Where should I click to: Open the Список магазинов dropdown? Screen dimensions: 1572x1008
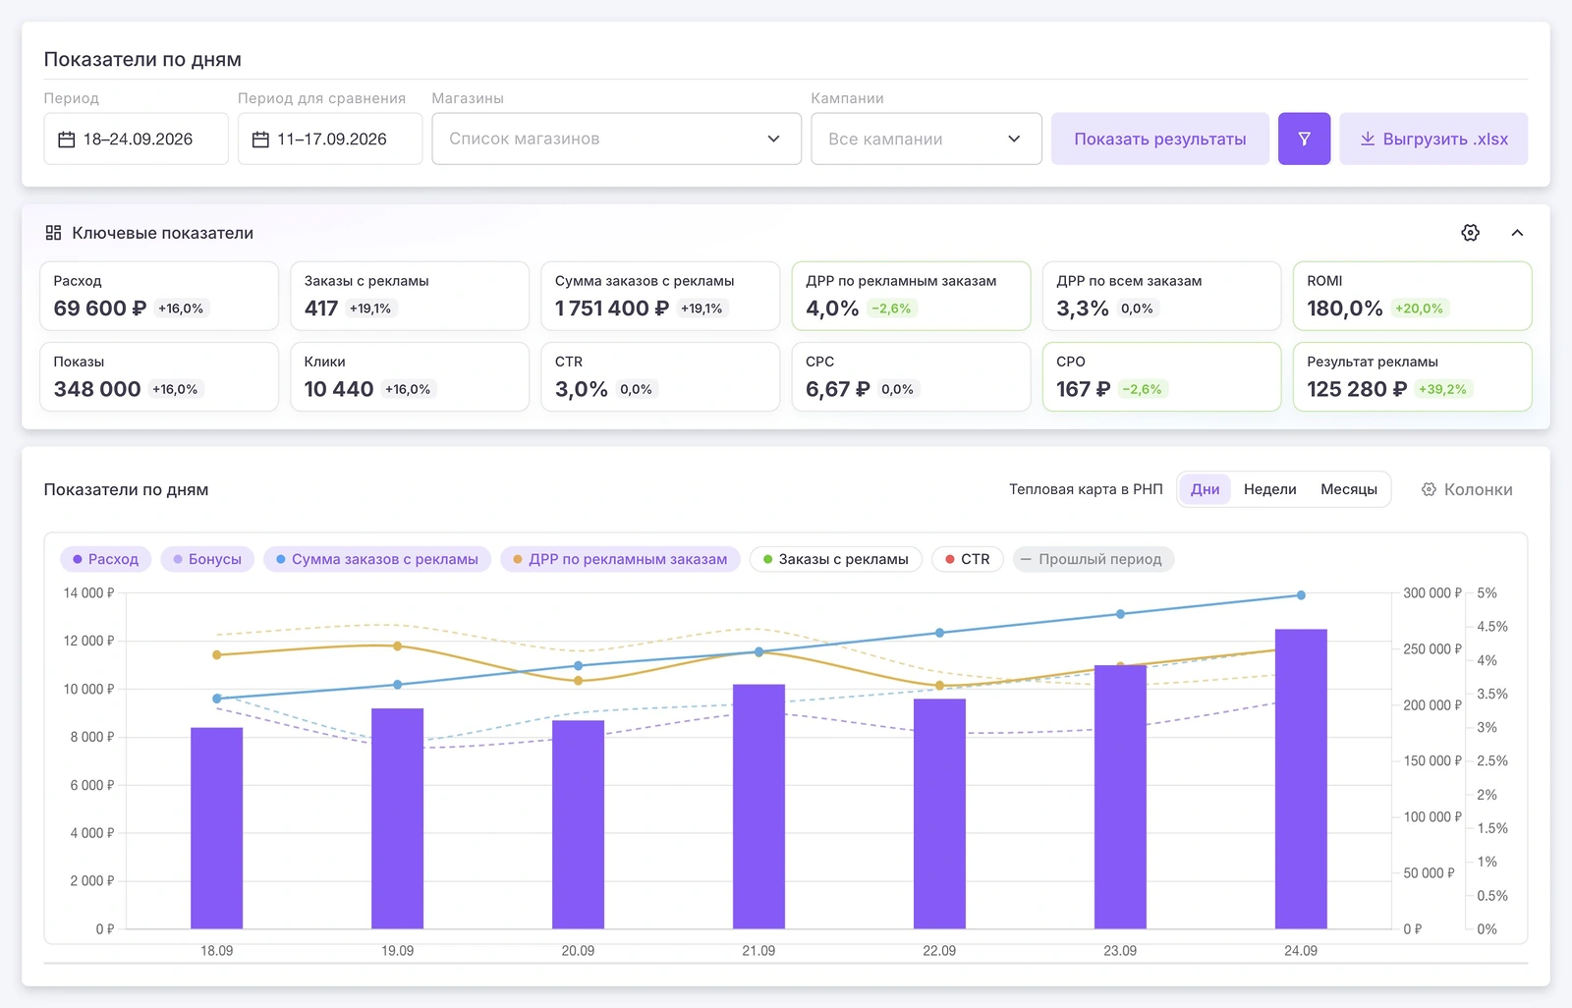616,139
